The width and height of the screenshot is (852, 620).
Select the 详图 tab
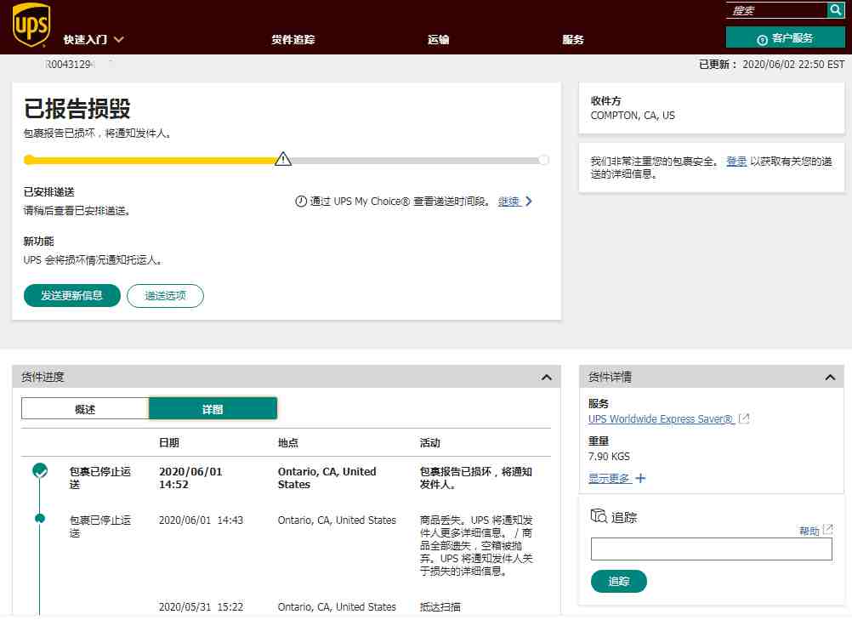click(x=213, y=408)
